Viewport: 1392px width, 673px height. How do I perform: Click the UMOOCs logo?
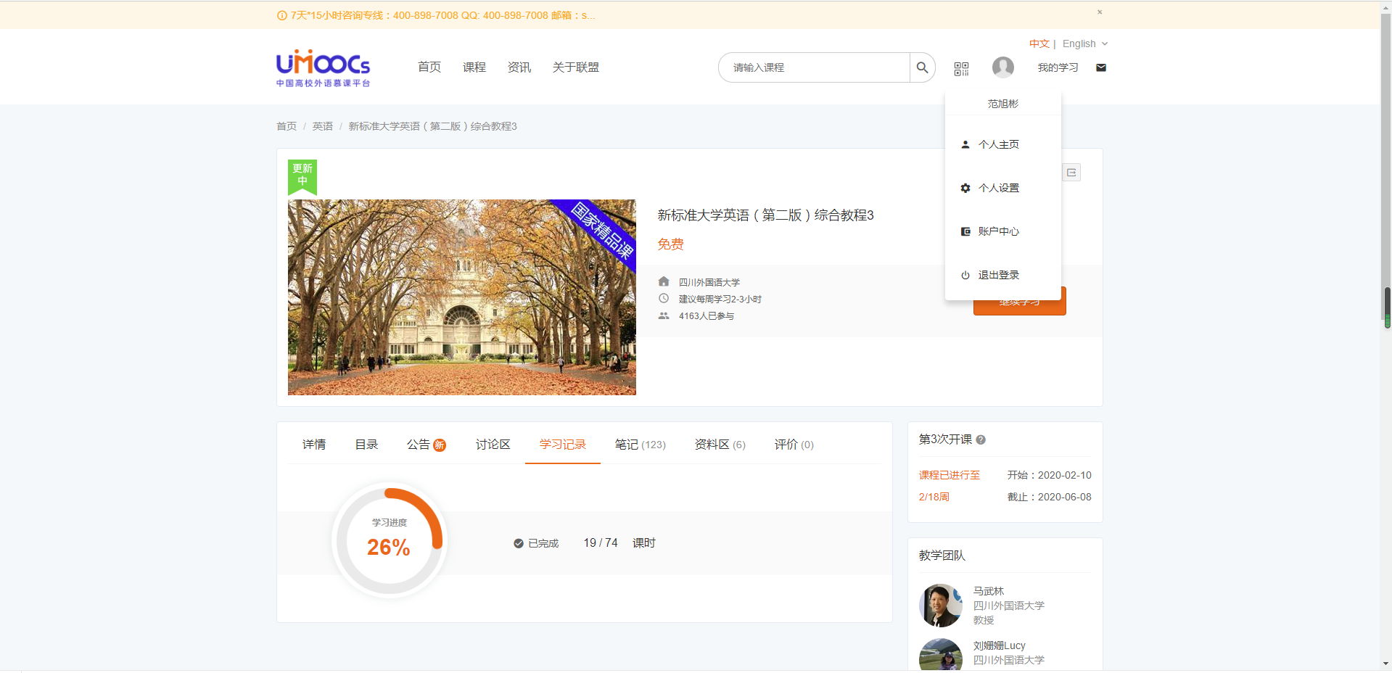(x=323, y=68)
